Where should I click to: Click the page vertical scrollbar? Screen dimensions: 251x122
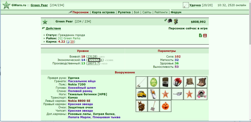(250, 61)
